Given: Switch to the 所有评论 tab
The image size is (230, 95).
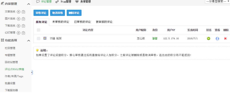Looking at the screenshot, I should tap(41, 22).
